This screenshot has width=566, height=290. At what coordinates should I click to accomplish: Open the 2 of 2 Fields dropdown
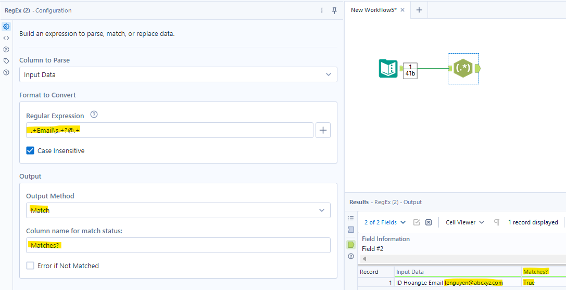click(385, 222)
